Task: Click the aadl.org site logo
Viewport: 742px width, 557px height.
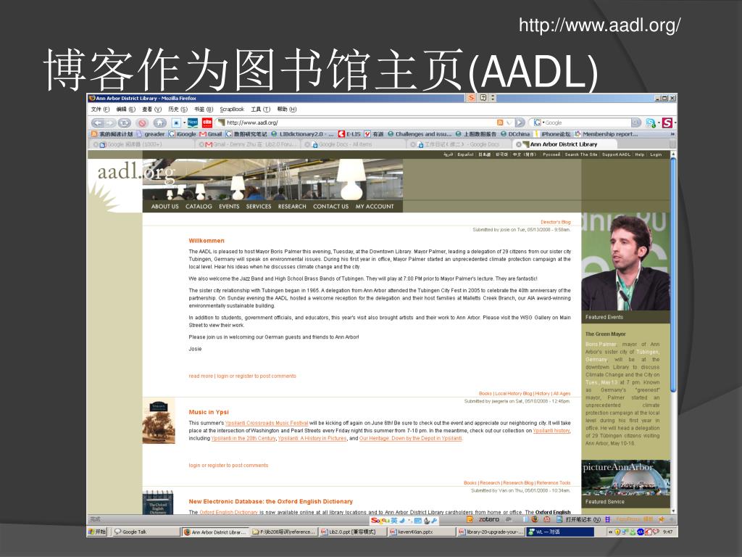Action: pyautogui.click(x=136, y=171)
